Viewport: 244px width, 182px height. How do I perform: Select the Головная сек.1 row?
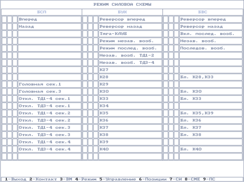pos(50,84)
